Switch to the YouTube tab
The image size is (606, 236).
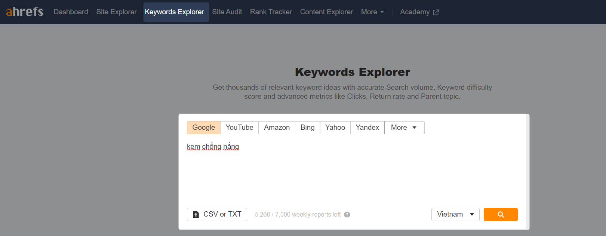[x=240, y=128]
